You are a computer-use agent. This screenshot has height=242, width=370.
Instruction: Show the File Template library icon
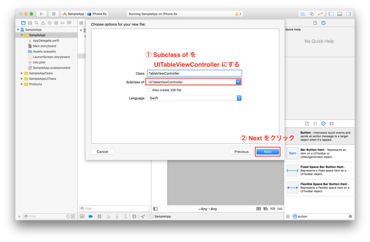click(307, 123)
